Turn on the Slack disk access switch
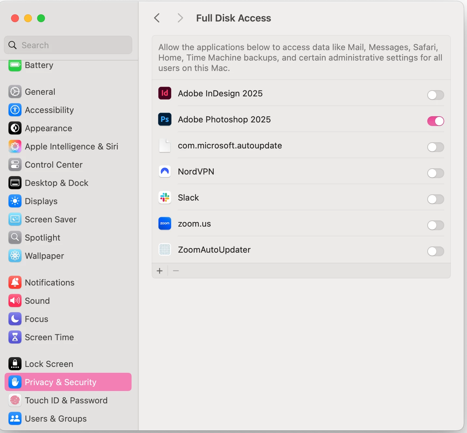 tap(436, 199)
